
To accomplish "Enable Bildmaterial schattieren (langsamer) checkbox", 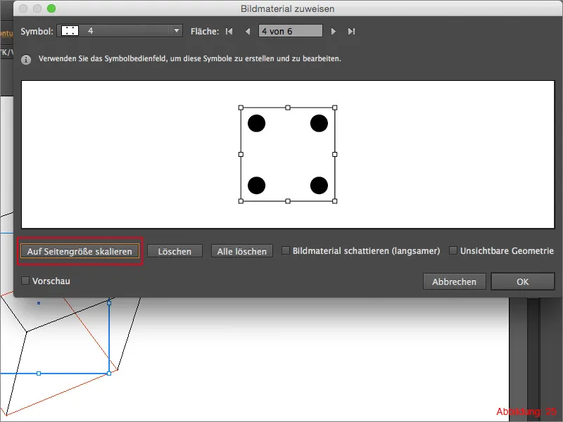I will click(286, 250).
